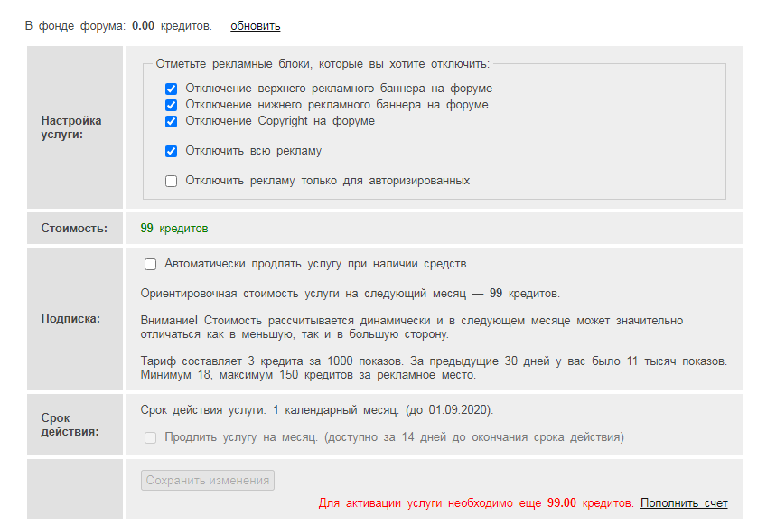
Task: Toggle the 'Отключение Copyright на форуме' checkbox
Action: (171, 121)
